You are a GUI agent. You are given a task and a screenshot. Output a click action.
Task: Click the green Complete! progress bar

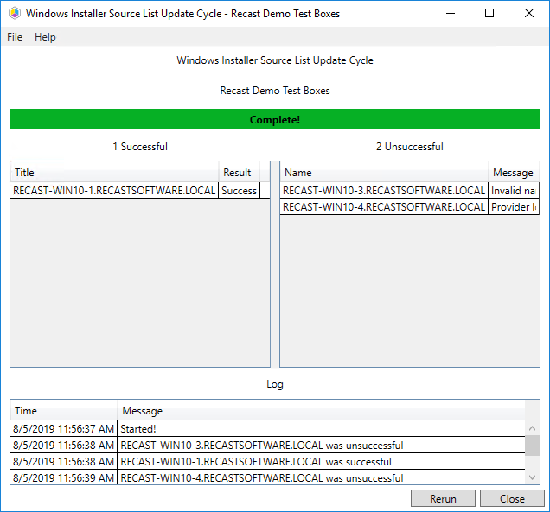point(275,119)
